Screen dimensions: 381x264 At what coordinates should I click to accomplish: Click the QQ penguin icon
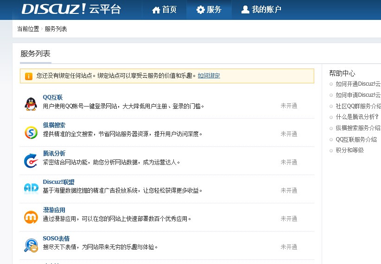point(31,104)
